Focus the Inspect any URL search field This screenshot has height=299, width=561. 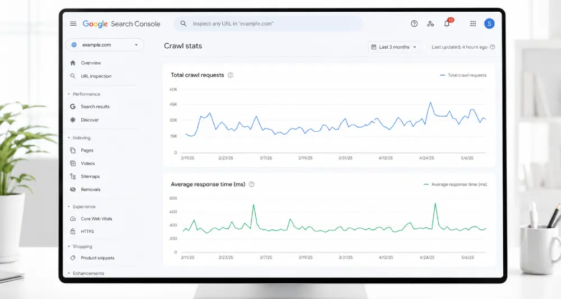(x=268, y=24)
